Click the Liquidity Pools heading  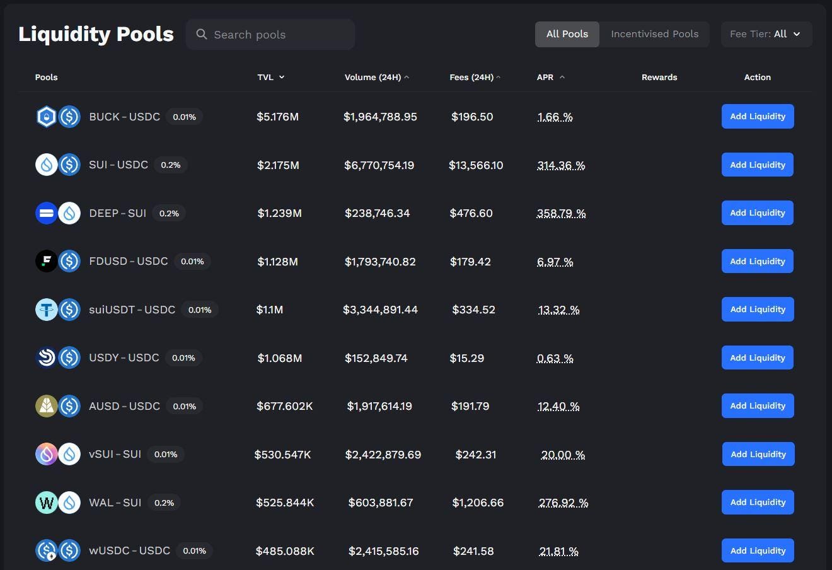point(96,34)
